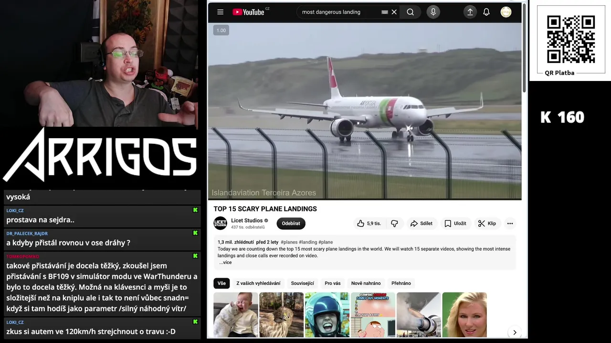Screen dimensions: 611x343
Task: Click username DR_PALECEK_RAJDR in chat
Action: point(27,233)
